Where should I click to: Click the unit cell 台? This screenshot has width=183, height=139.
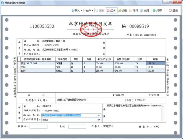point(76,63)
